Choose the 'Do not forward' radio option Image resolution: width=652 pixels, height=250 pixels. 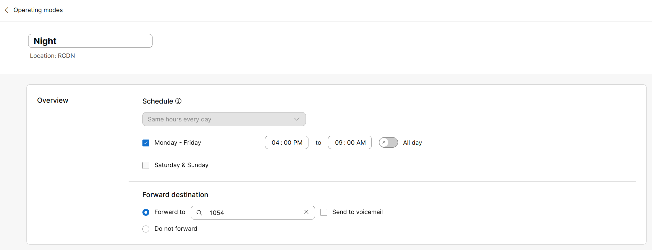coord(146,229)
